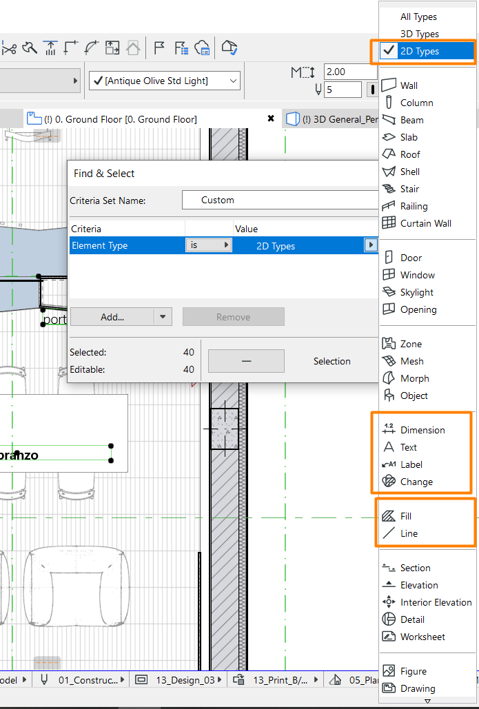This screenshot has width=479, height=709.
Task: Click the Wall tool icon in list
Action: click(389, 85)
